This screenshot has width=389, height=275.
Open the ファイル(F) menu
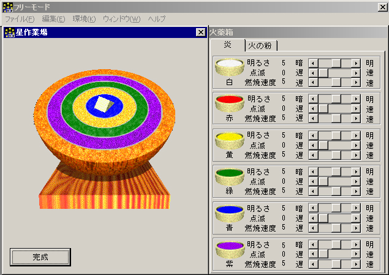[x=20, y=19]
